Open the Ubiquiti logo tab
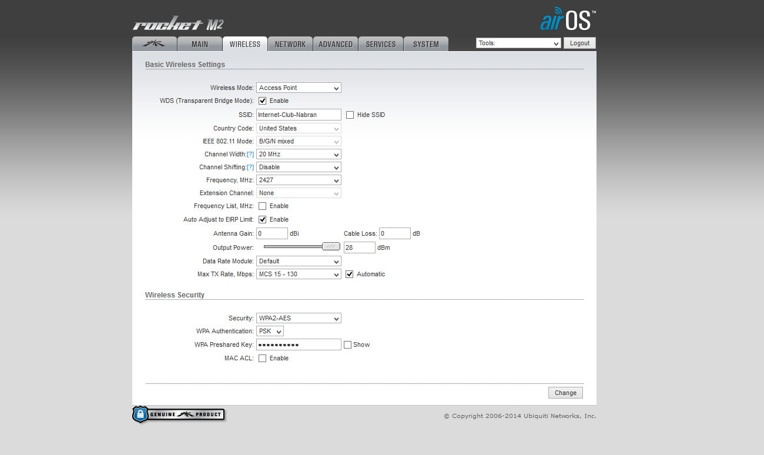The width and height of the screenshot is (764, 455). tap(154, 44)
